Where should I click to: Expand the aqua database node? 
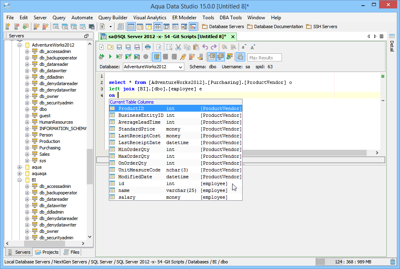pos(19,167)
